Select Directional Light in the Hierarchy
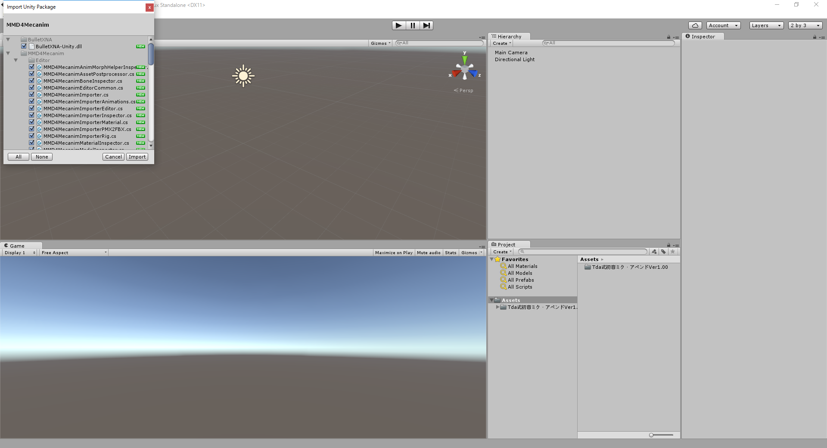 515,59
